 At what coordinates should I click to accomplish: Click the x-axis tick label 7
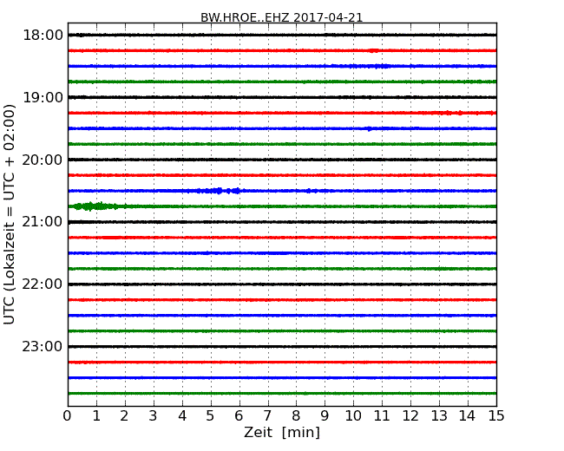point(267,416)
